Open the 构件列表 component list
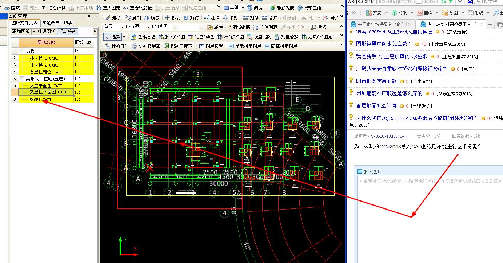Screen dimensions: 503x263 click(265, 27)
